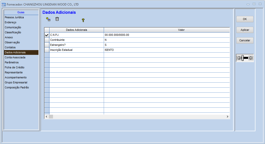Select the C.N.P.J. row marker

point(47,35)
